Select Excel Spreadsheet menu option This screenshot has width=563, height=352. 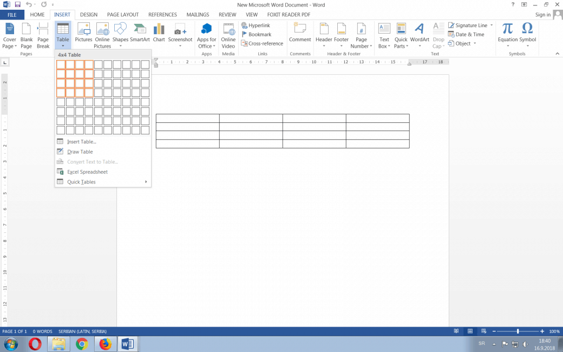pyautogui.click(x=87, y=172)
